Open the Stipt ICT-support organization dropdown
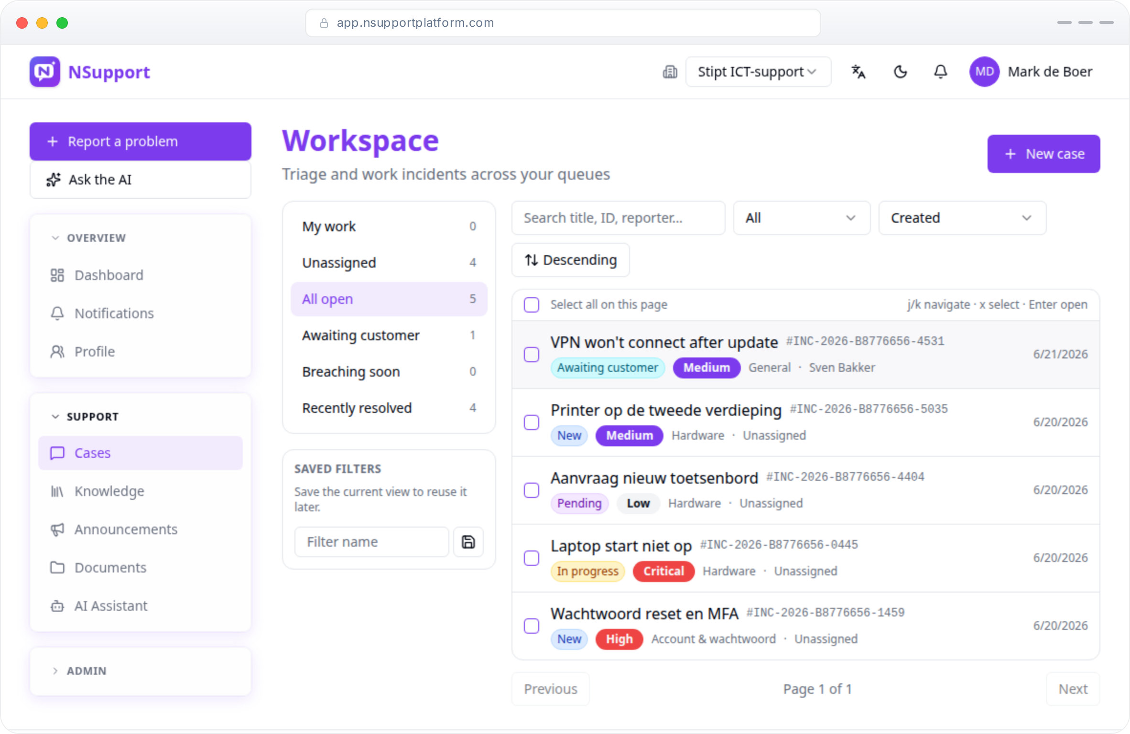Screen dimensions: 1130x734 [x=758, y=72]
